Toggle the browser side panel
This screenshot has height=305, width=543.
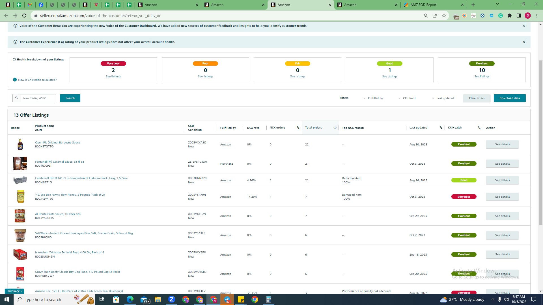pyautogui.click(x=519, y=16)
